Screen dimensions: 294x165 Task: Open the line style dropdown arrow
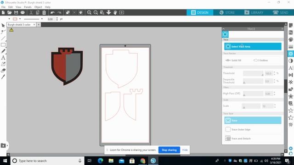[x=42, y=19]
